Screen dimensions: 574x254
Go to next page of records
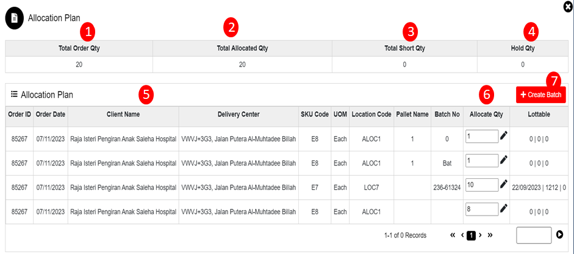click(481, 235)
